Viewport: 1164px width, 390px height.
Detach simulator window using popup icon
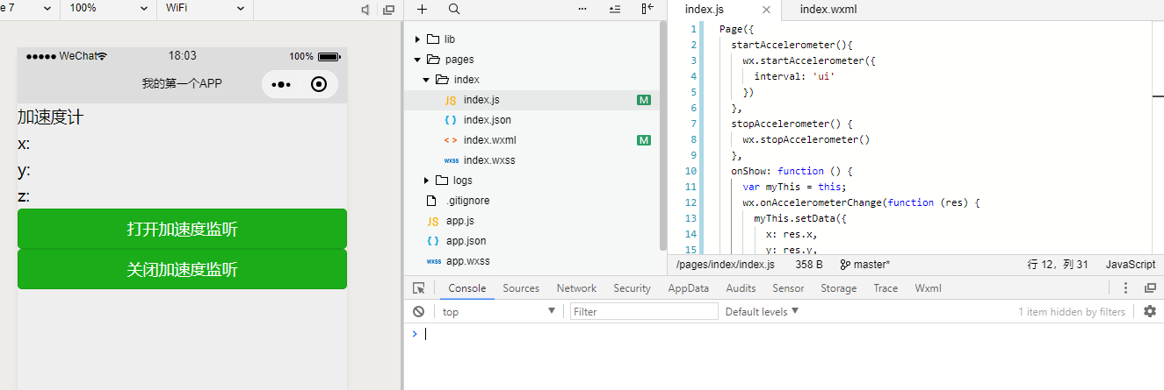point(388,10)
